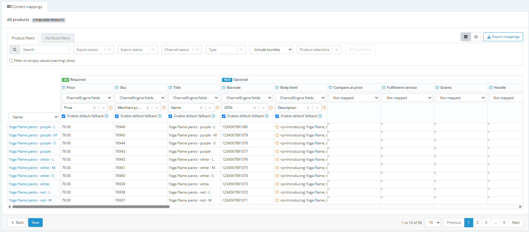Open Yoga Flame pants - white - L link
Viewport: 529px width, 232px height.
point(31,159)
